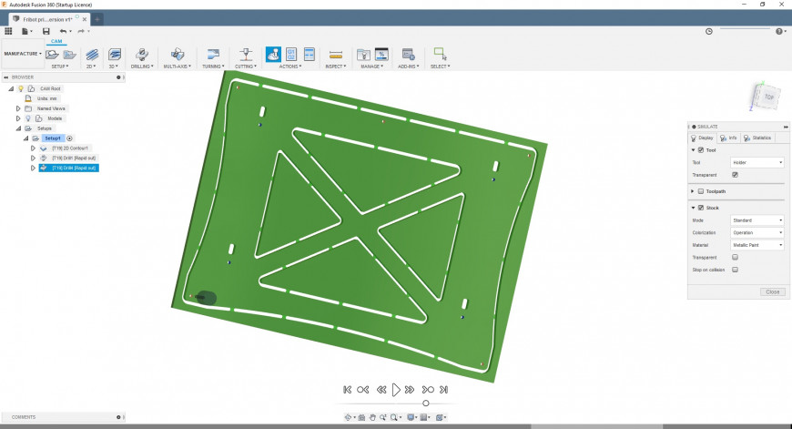Open the Add-Ins scripts icon
This screenshot has width=792, height=429.
point(408,54)
